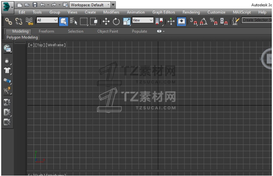This screenshot has width=273, height=176.
Task: Expand the redo history arrow
Action: (x=59, y=5)
